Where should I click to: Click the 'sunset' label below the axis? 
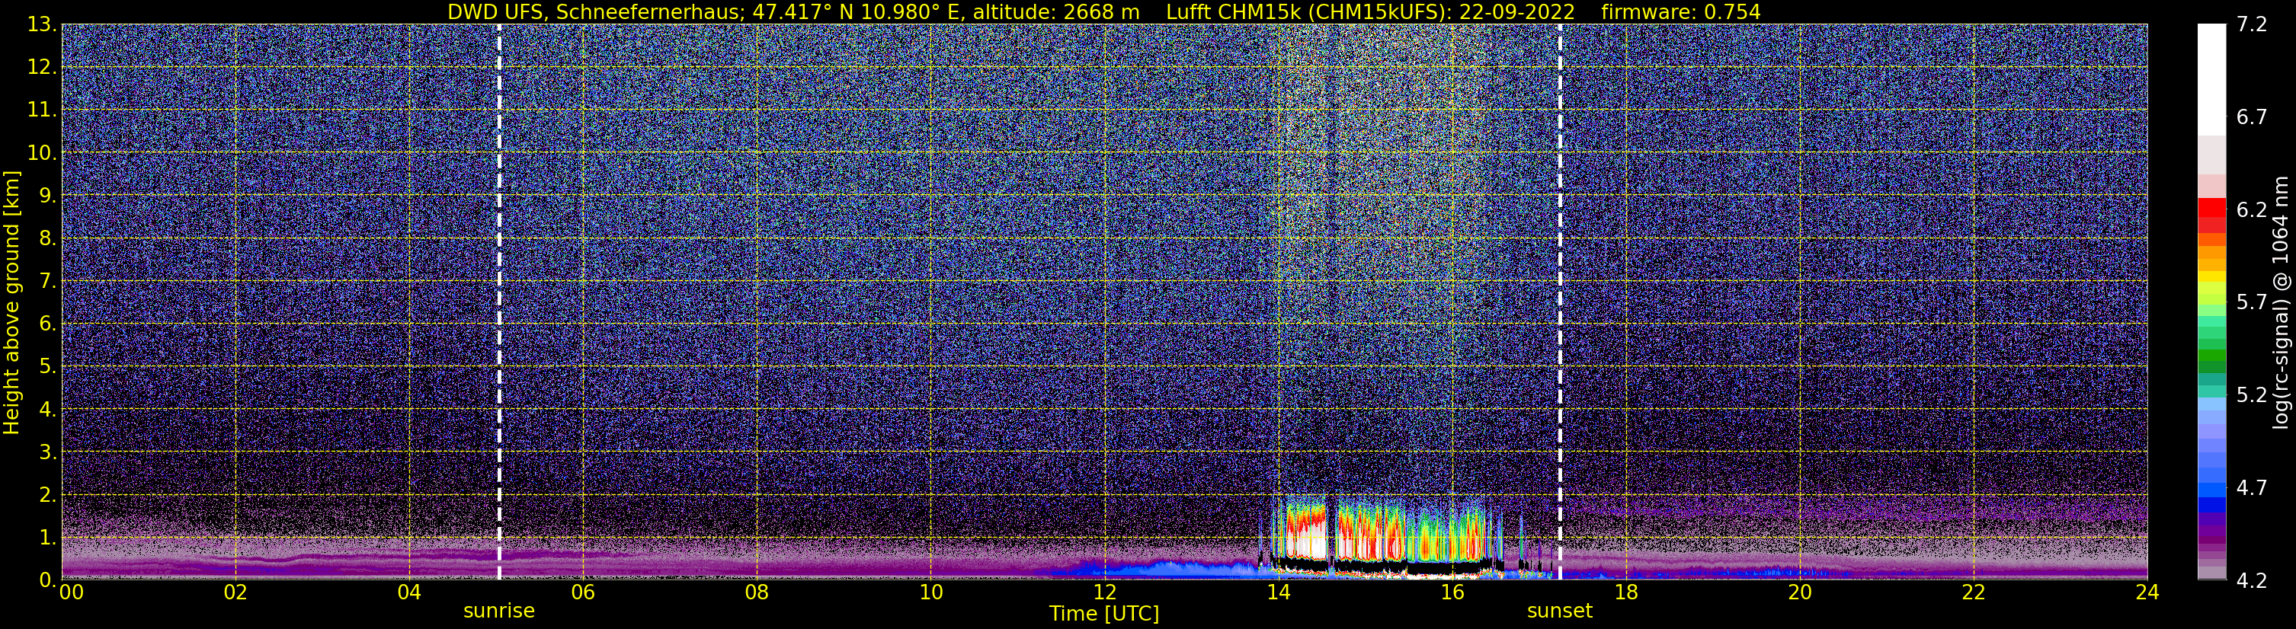(x=1560, y=611)
